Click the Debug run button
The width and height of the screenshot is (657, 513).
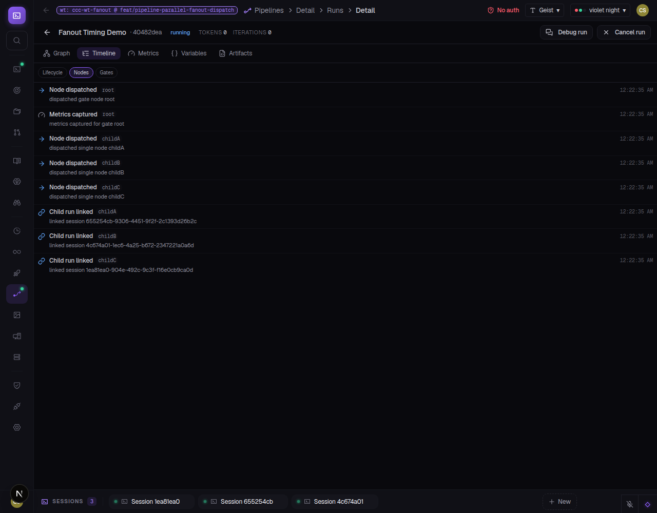(567, 32)
